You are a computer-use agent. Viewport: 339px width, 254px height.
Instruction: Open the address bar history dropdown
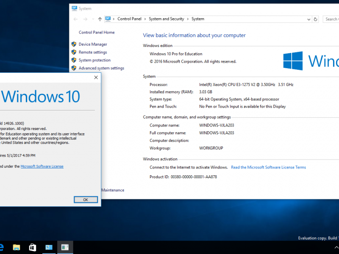(309, 19)
